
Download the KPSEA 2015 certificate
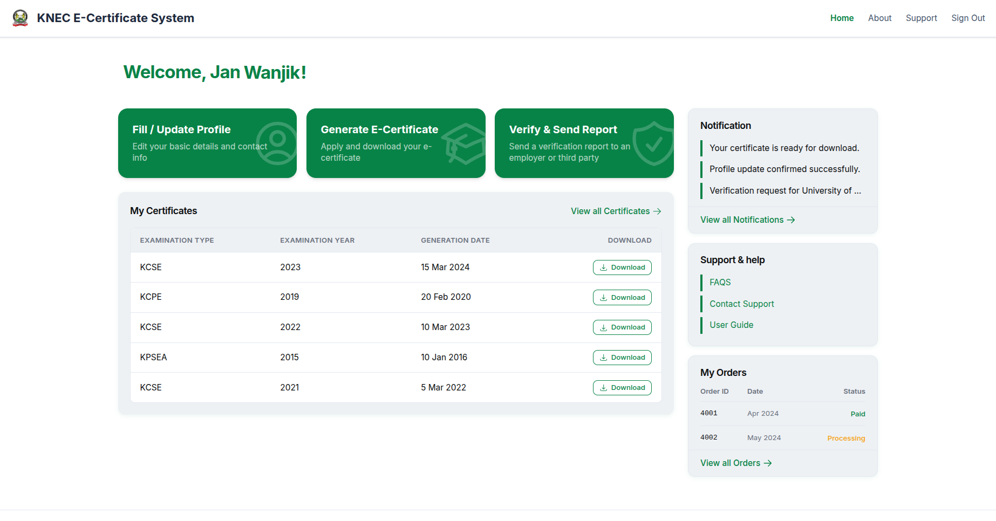[622, 358]
